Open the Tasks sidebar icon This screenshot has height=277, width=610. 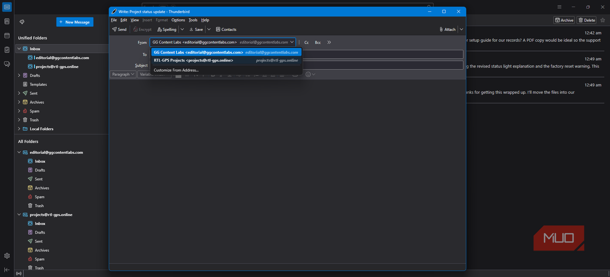click(7, 50)
